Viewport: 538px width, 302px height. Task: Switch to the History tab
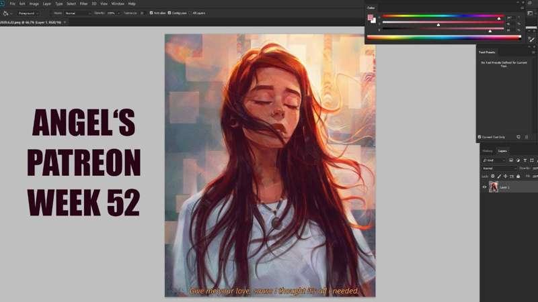click(487, 151)
